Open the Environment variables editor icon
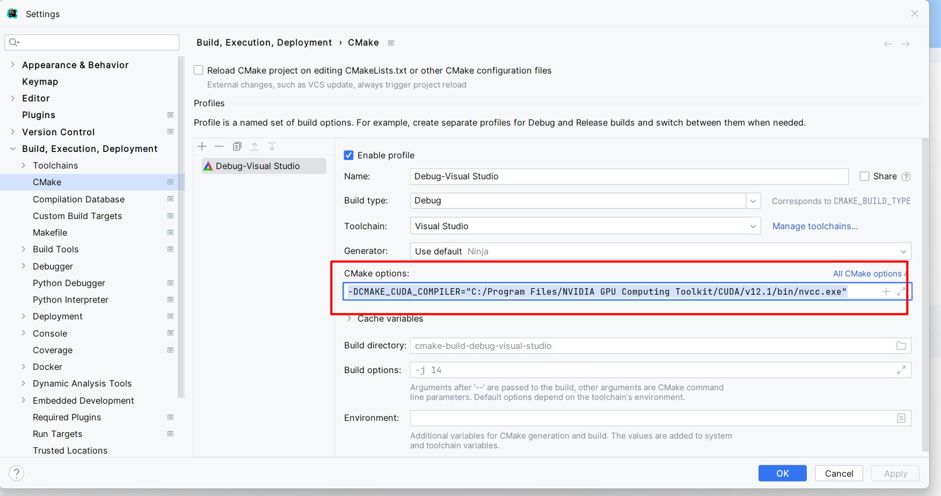The height and width of the screenshot is (496, 941). pyautogui.click(x=901, y=418)
